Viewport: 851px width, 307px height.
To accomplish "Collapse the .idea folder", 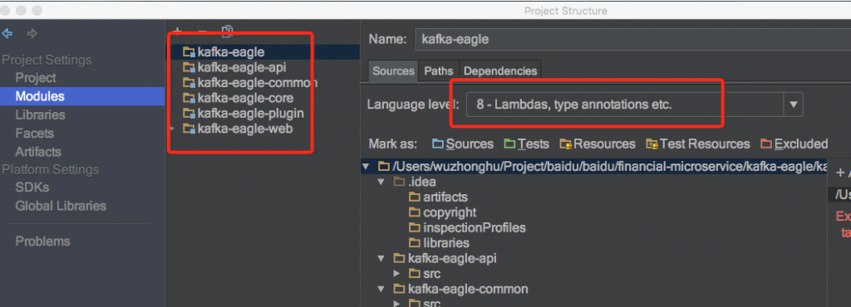I will point(381,182).
